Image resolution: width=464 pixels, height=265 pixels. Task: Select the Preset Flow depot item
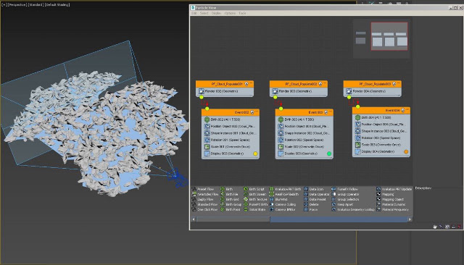click(x=203, y=189)
